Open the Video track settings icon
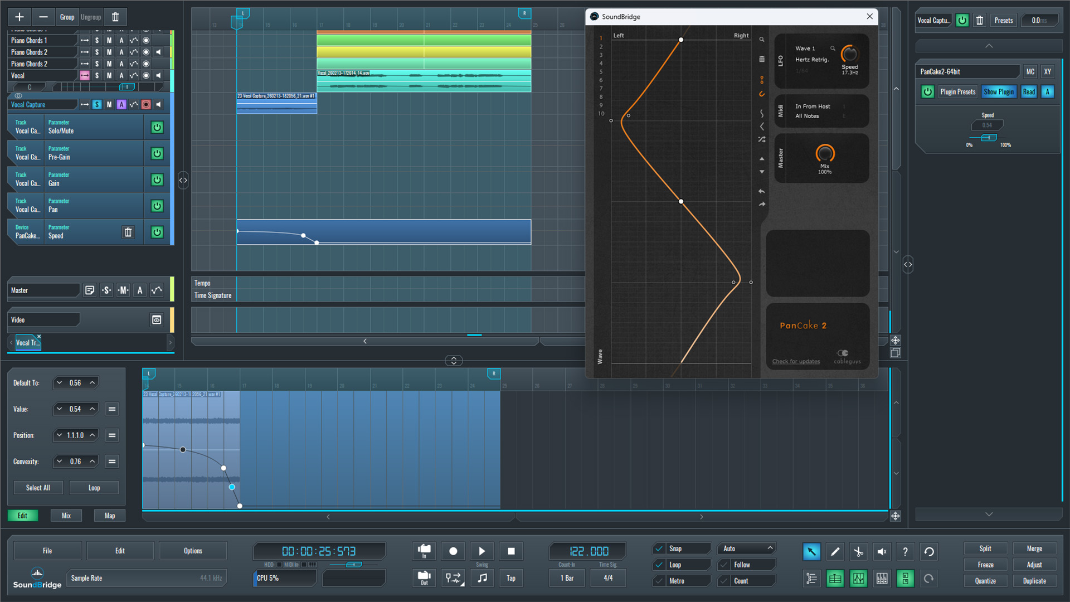Viewport: 1070px width, 602px height. tap(157, 320)
